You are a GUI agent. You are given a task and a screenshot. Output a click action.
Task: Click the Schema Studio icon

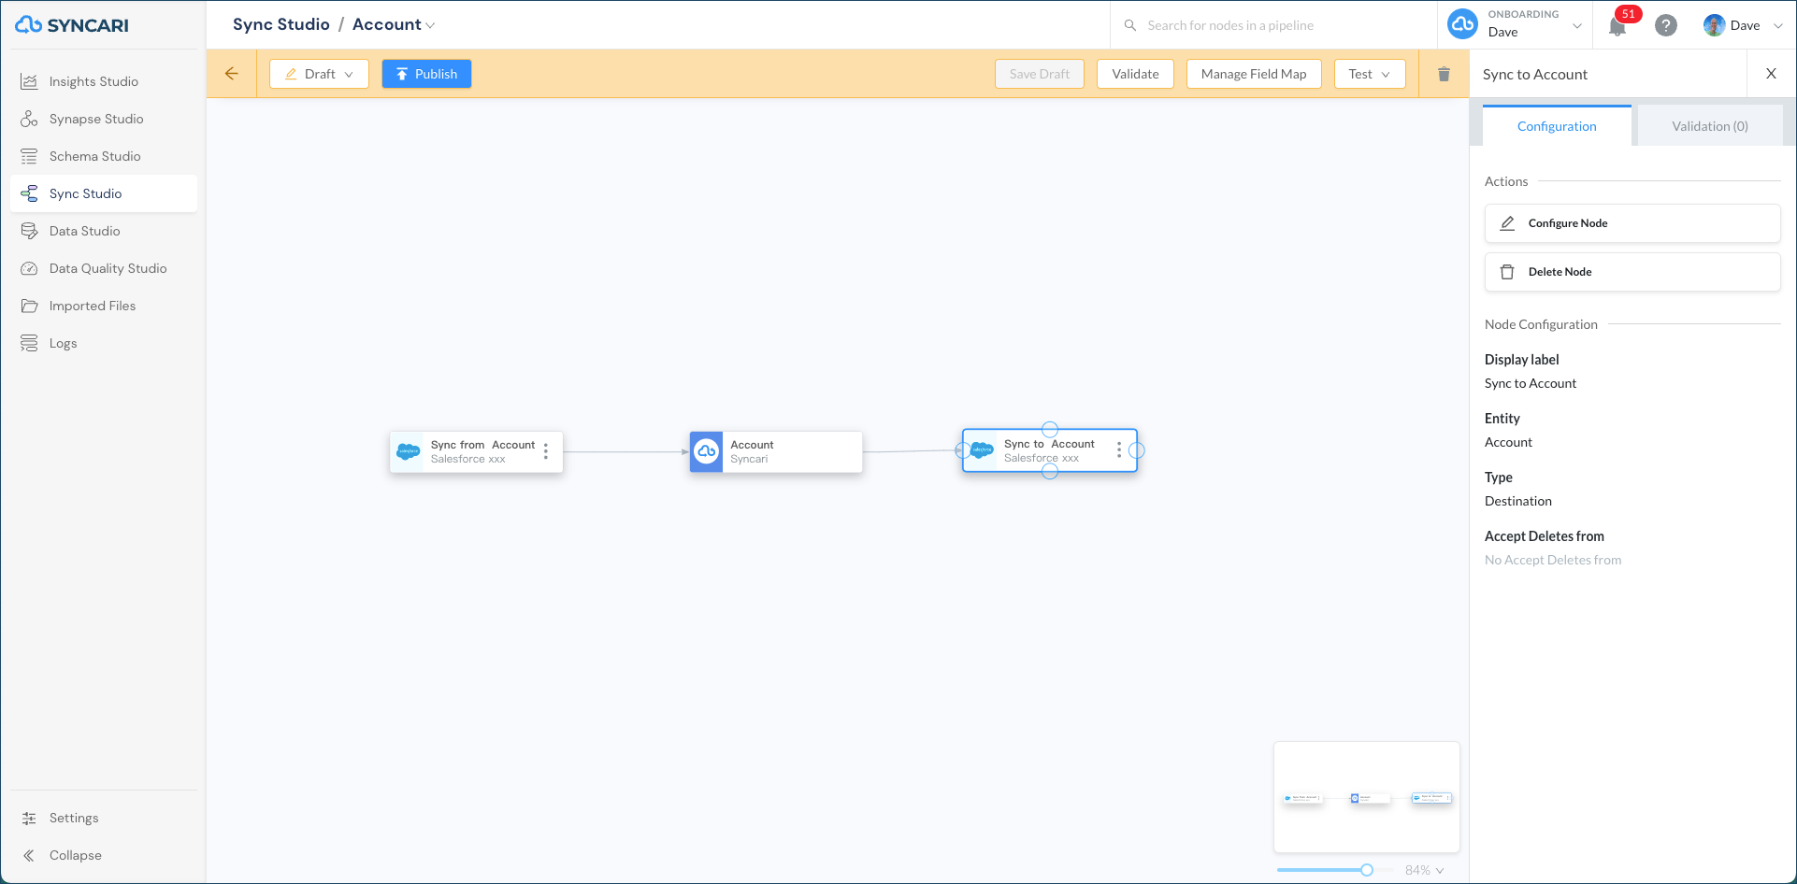coord(30,156)
